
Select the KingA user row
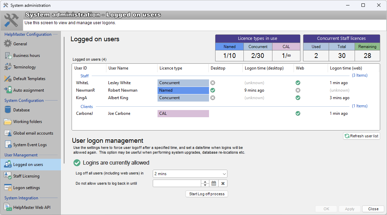[226, 98]
